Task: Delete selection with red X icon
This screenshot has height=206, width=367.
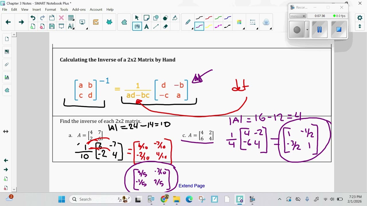Action: 61,18
